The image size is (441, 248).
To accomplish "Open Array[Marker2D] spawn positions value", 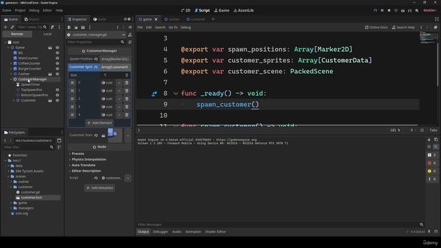I will 115,59.
